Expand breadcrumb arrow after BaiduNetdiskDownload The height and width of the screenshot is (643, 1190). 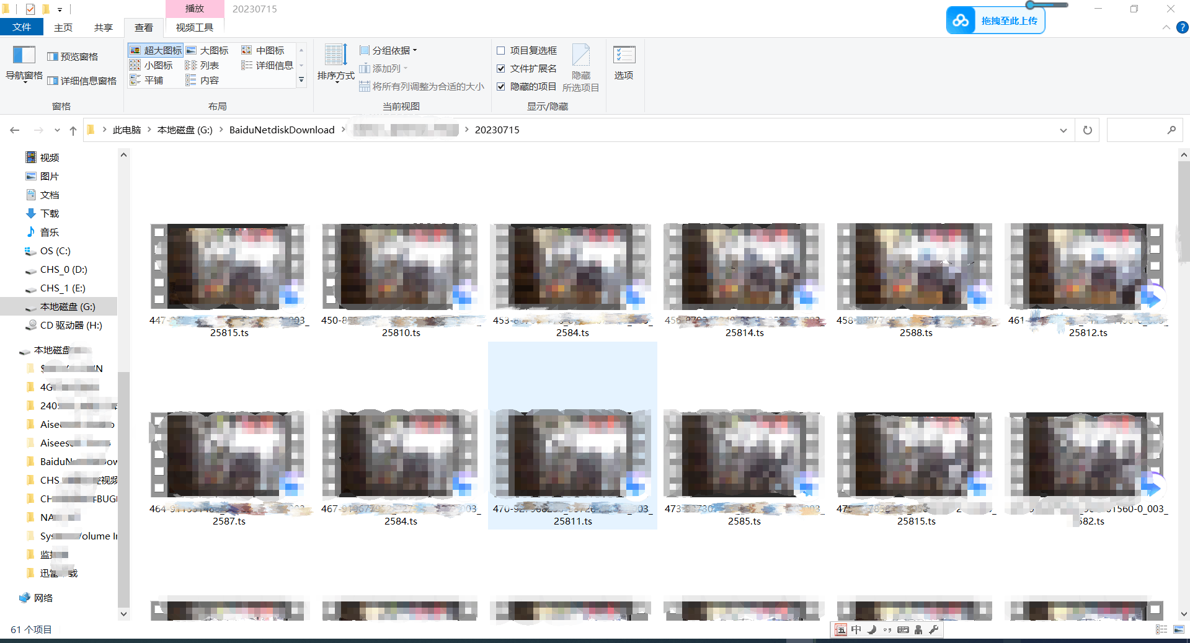(344, 130)
